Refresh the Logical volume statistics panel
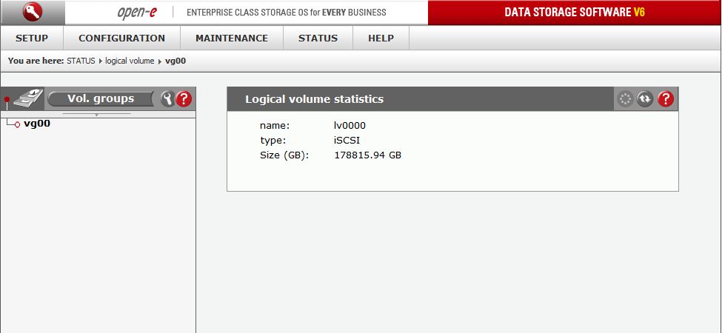The image size is (722, 333). pyautogui.click(x=645, y=99)
